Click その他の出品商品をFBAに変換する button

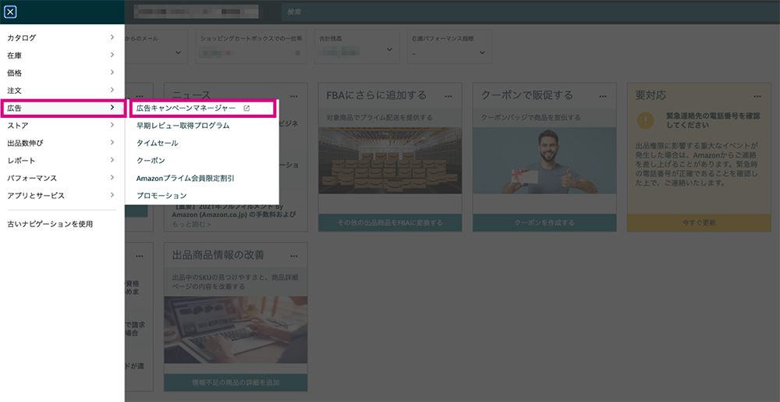(x=390, y=222)
